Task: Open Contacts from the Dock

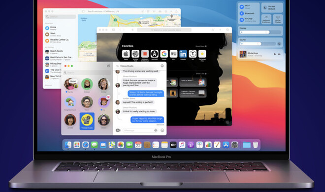Action: point(147,145)
